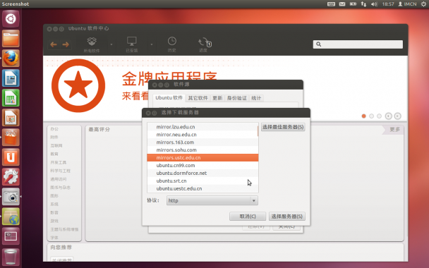Open network indicator in top panel
Image resolution: width=429 pixels, height=268 pixels.
point(363,4)
